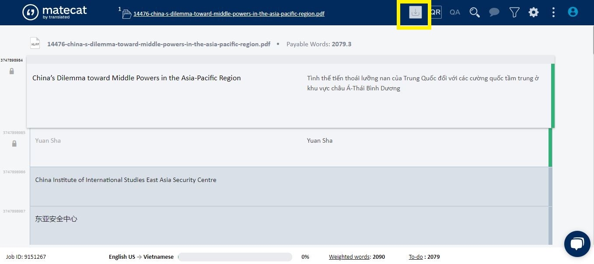This screenshot has height=264, width=594.
Task: Toggle the lock on the Yuan Sha segment
Action: [x=14, y=144]
